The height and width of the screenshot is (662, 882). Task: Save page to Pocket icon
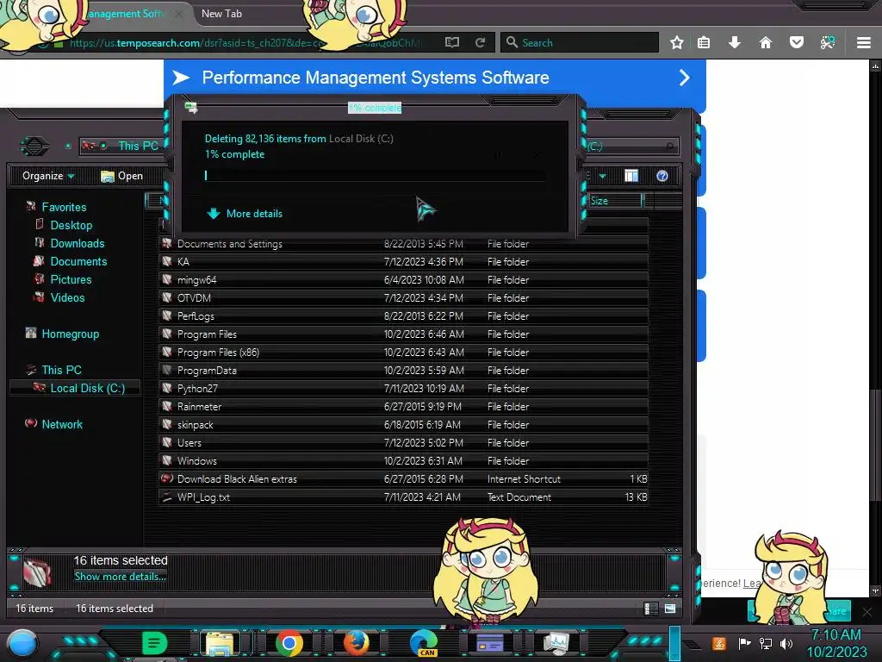797,42
